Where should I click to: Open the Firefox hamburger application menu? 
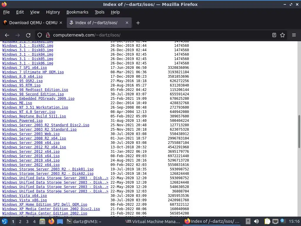tap(294, 35)
